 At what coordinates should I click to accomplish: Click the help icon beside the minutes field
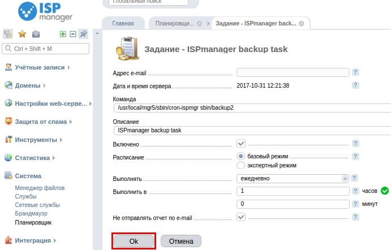click(355, 204)
